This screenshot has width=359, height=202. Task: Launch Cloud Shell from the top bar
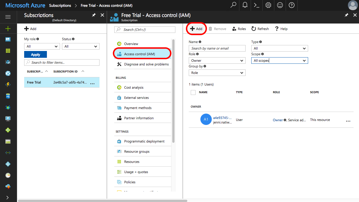point(257,5)
